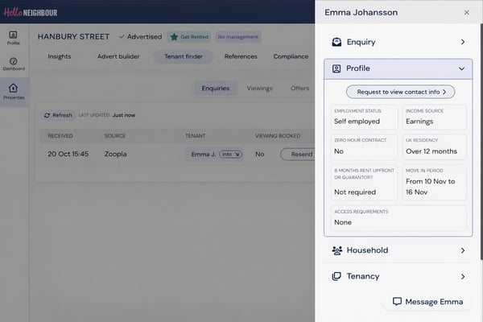Expand the Enquiry section chevron

tap(463, 42)
